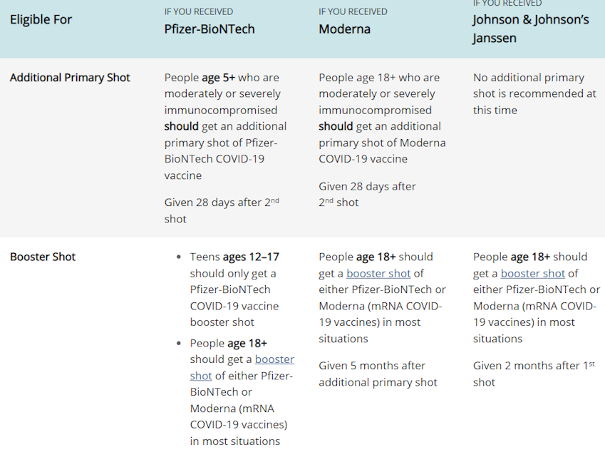Click the Booster Shot row label
Viewport: 605px width, 452px height.
click(x=43, y=257)
